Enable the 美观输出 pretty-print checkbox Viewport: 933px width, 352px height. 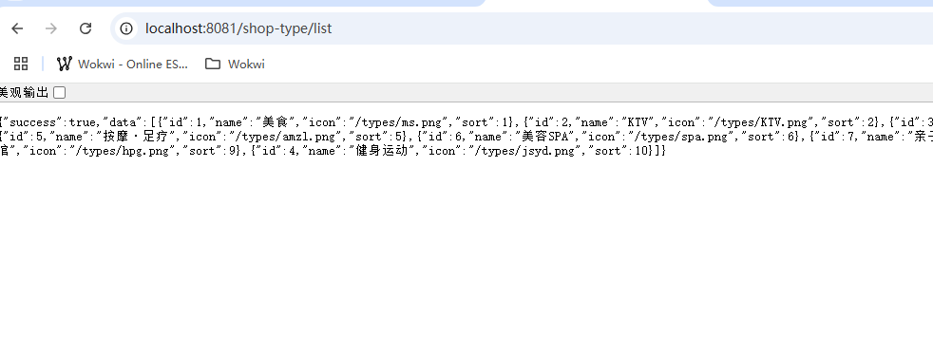coord(60,92)
